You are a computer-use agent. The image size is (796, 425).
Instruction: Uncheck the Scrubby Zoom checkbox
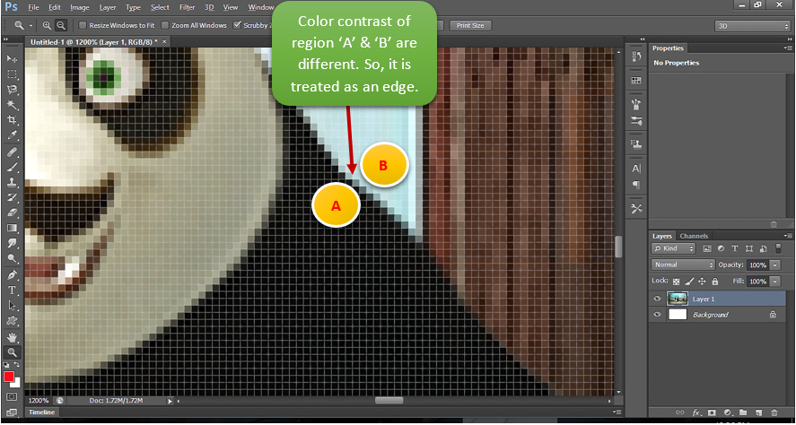click(x=237, y=25)
